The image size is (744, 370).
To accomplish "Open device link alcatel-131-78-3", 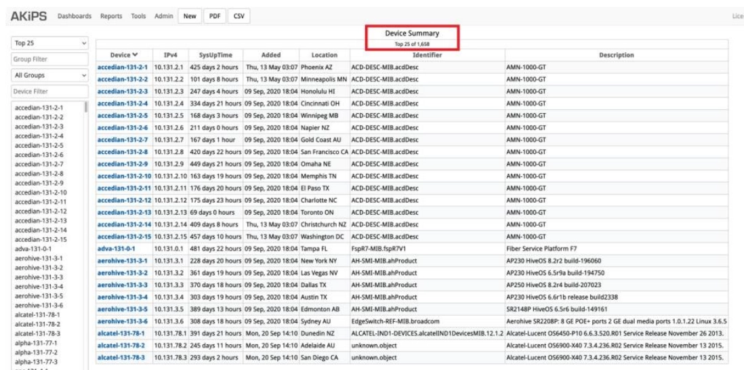I will (122, 357).
